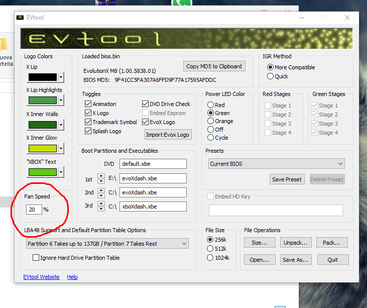Click Save Preset button
367x308 pixels.
tap(287, 179)
